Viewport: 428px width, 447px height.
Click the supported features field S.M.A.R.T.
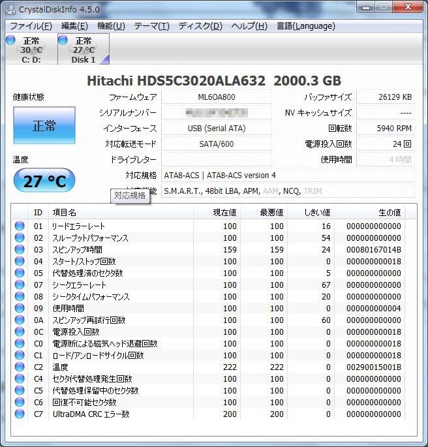coord(288,191)
